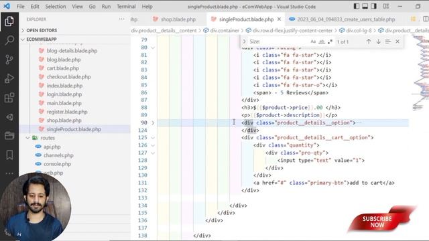This screenshot has height=241, width=429.
Task: Open cart.blade.php file
Action: pyautogui.click(x=62, y=68)
